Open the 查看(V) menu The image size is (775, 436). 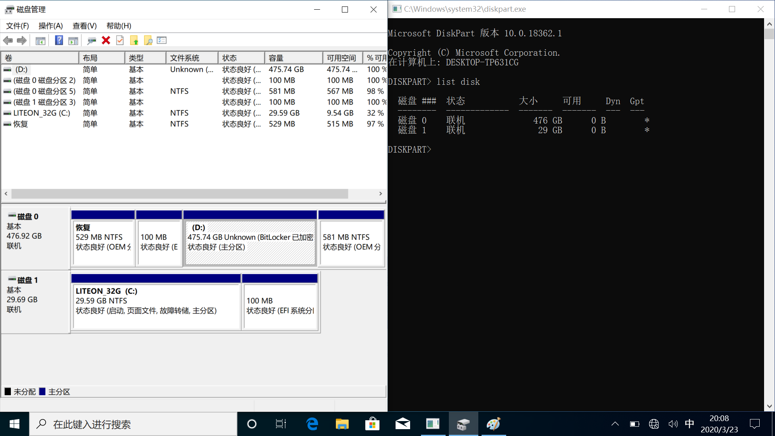coord(84,26)
